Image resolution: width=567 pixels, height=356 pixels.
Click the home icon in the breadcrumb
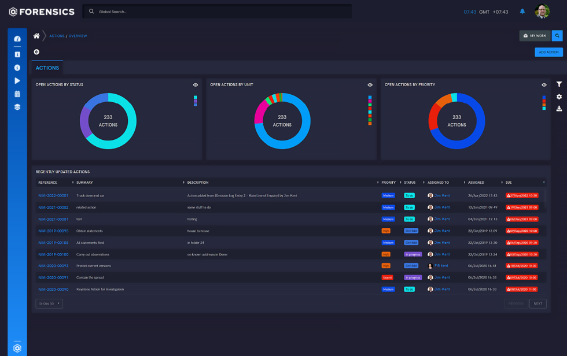coord(36,36)
